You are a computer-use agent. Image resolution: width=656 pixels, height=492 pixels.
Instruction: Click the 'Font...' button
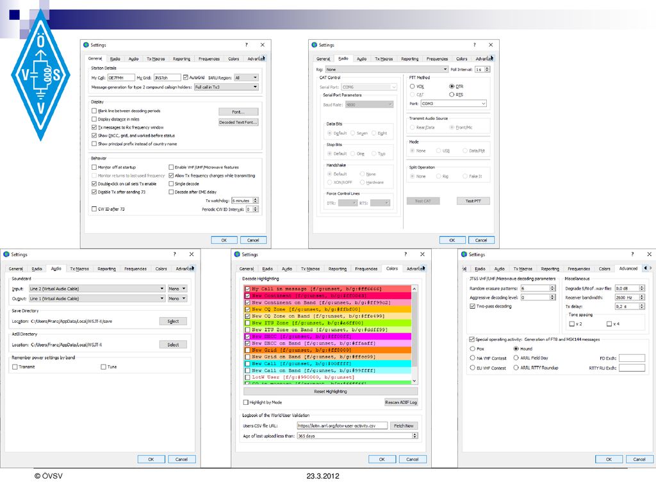[x=238, y=111]
